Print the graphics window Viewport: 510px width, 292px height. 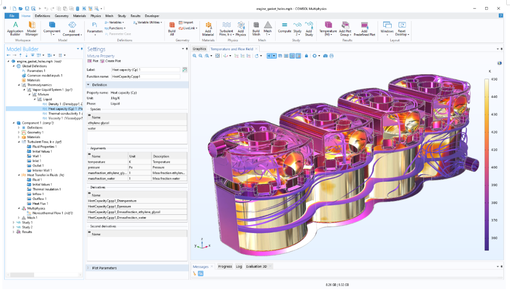(331, 56)
